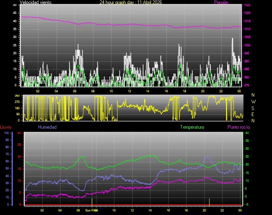Image resolution: width=272 pixels, height=215 pixels.
Task: Click the 1010 value on pressure axis
Action: coord(247,29)
